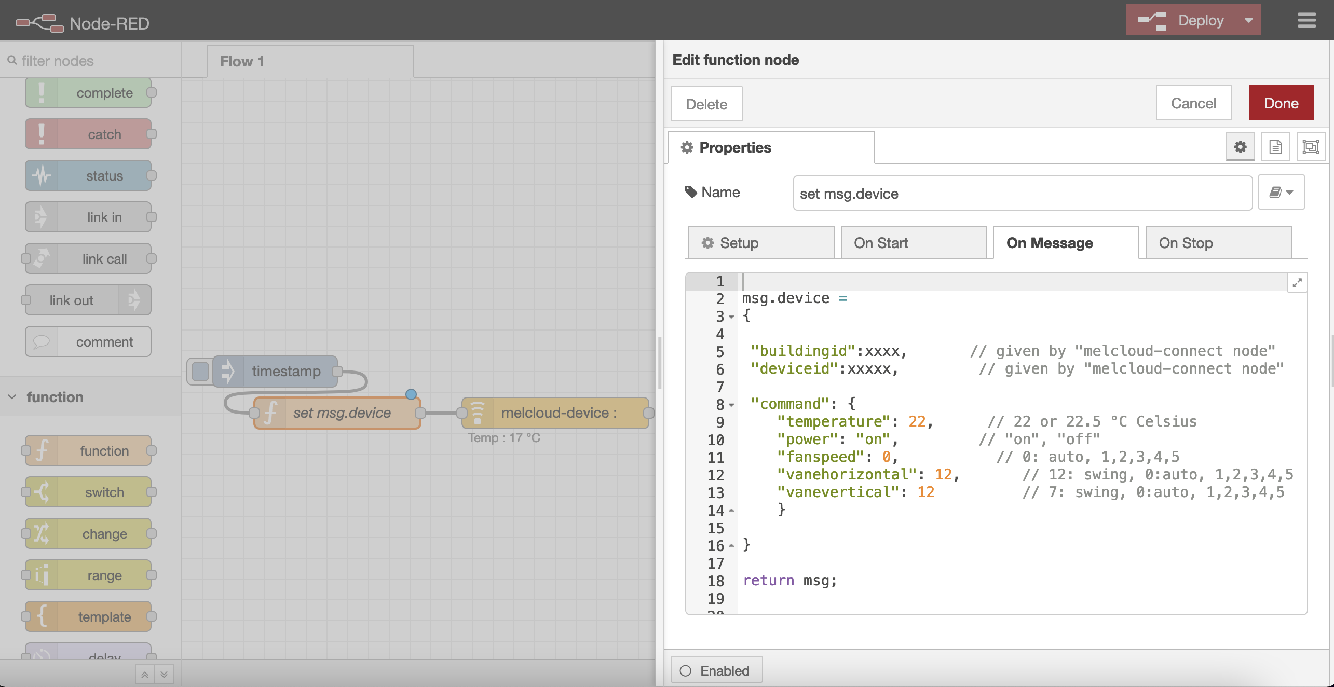Expand the code editor to full size
Image resolution: width=1334 pixels, height=687 pixels.
click(x=1297, y=283)
